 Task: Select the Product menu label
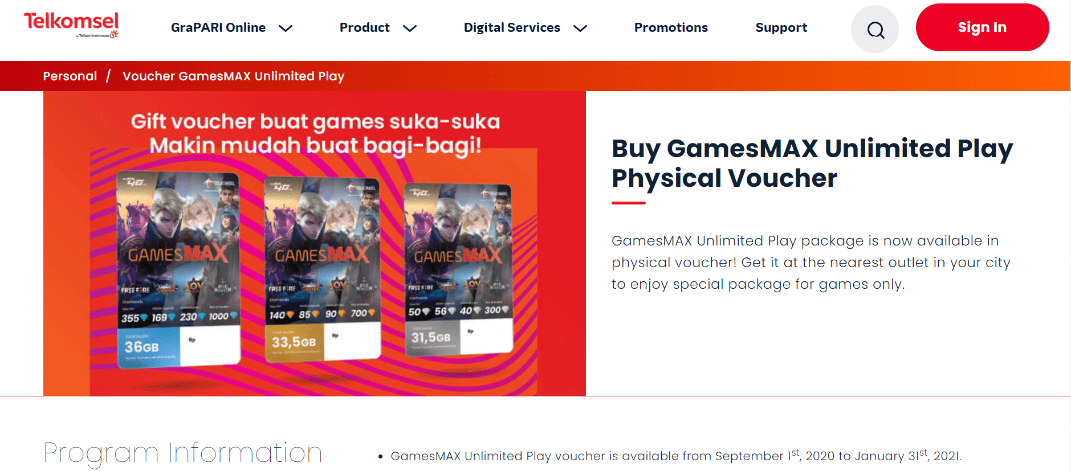pyautogui.click(x=364, y=27)
